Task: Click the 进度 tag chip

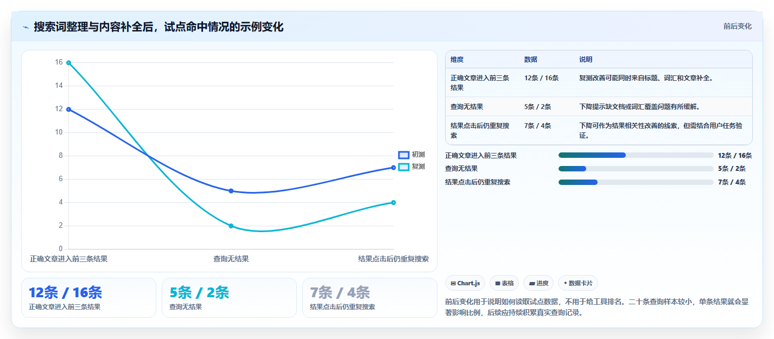Action: coord(538,283)
